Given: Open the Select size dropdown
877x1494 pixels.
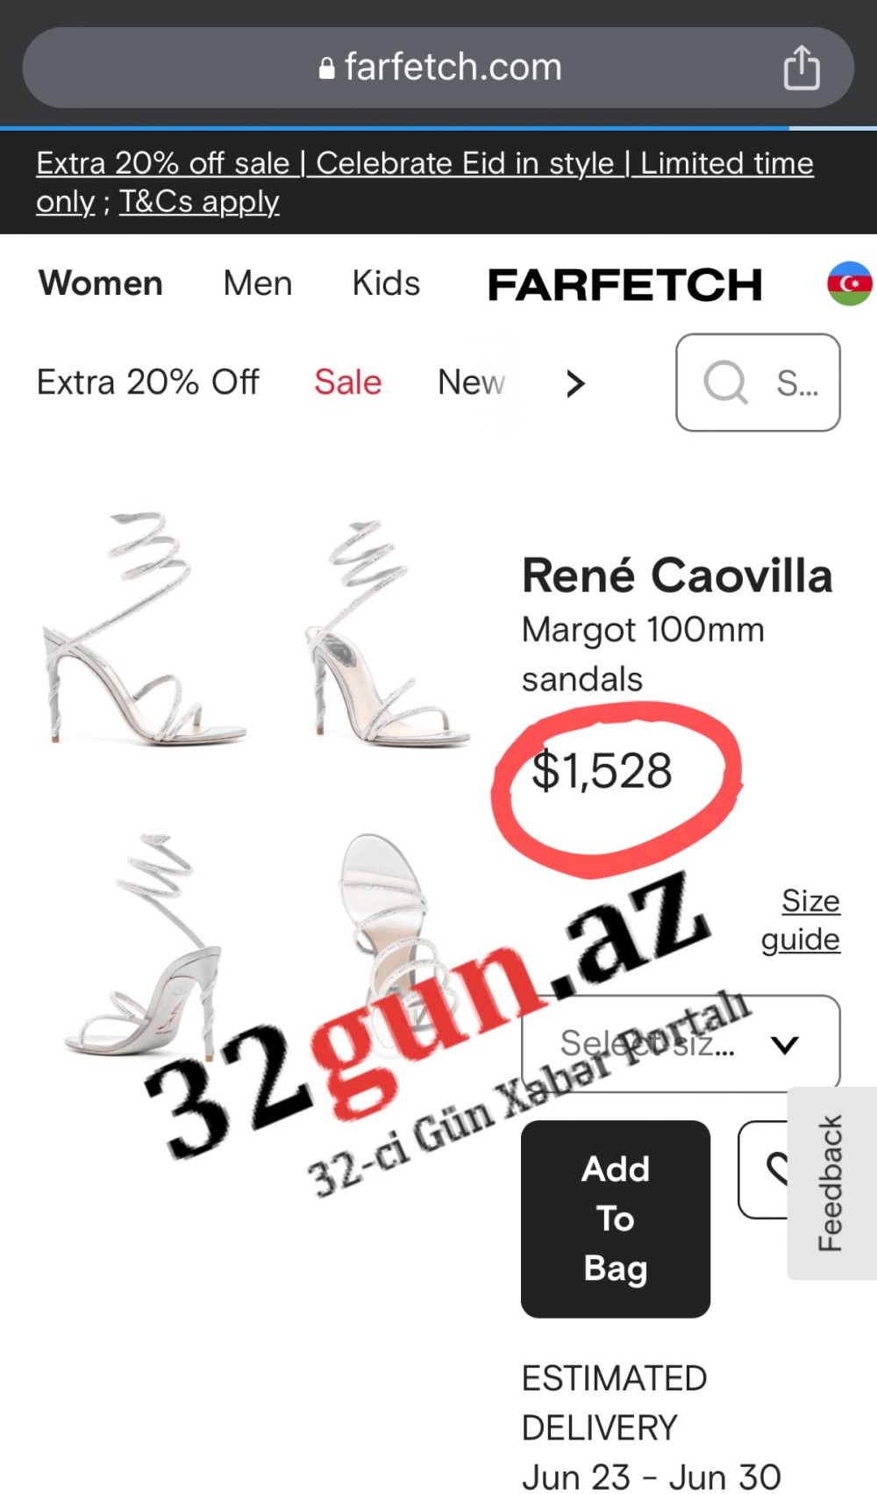Looking at the screenshot, I should click(x=681, y=1044).
